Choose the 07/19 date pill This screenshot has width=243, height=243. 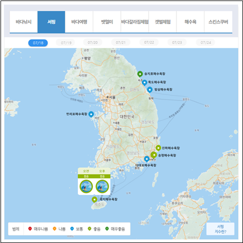66,43
